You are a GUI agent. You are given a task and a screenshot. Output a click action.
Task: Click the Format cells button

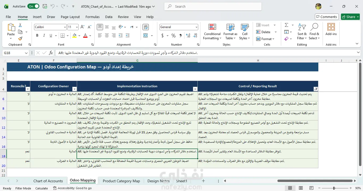coord(265,39)
